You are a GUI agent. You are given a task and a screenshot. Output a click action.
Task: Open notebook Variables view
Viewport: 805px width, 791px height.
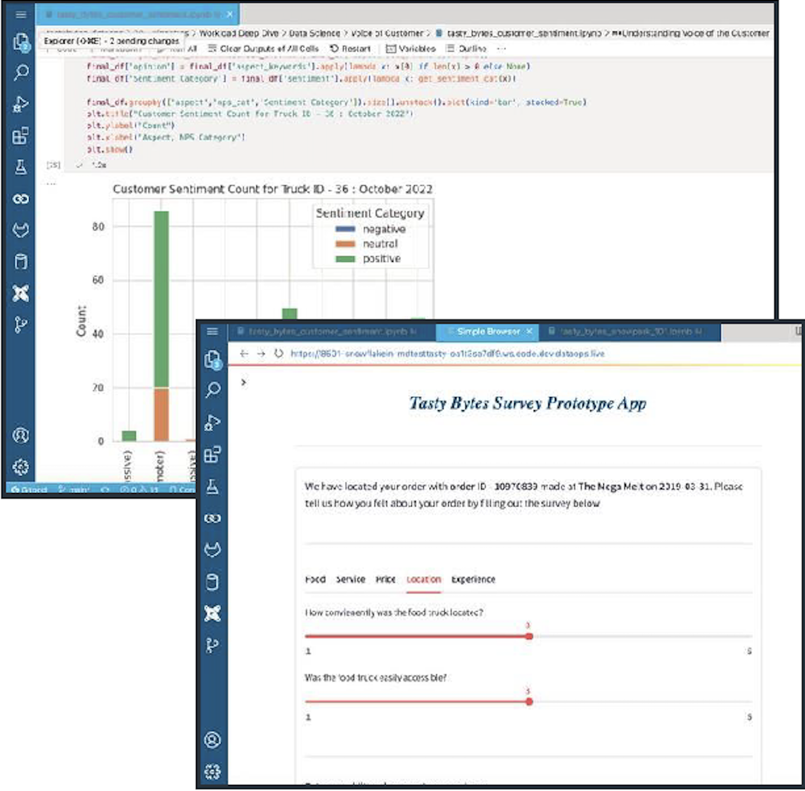click(x=411, y=48)
